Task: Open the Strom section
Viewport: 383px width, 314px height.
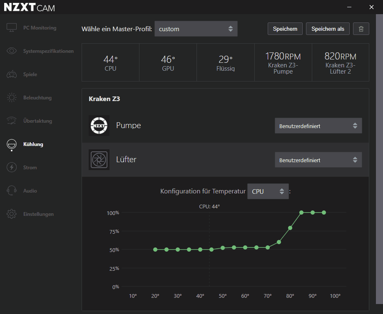Action: pos(30,168)
